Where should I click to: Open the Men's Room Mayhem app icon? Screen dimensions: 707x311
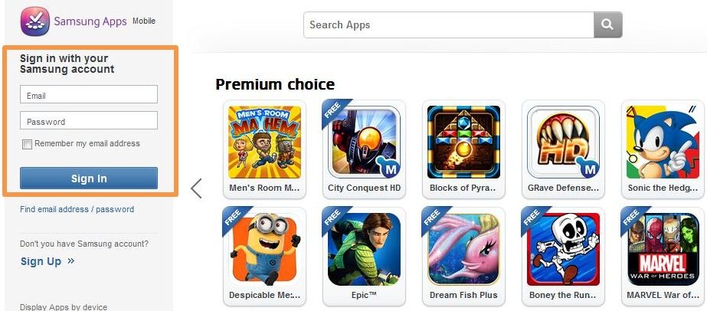(x=265, y=142)
